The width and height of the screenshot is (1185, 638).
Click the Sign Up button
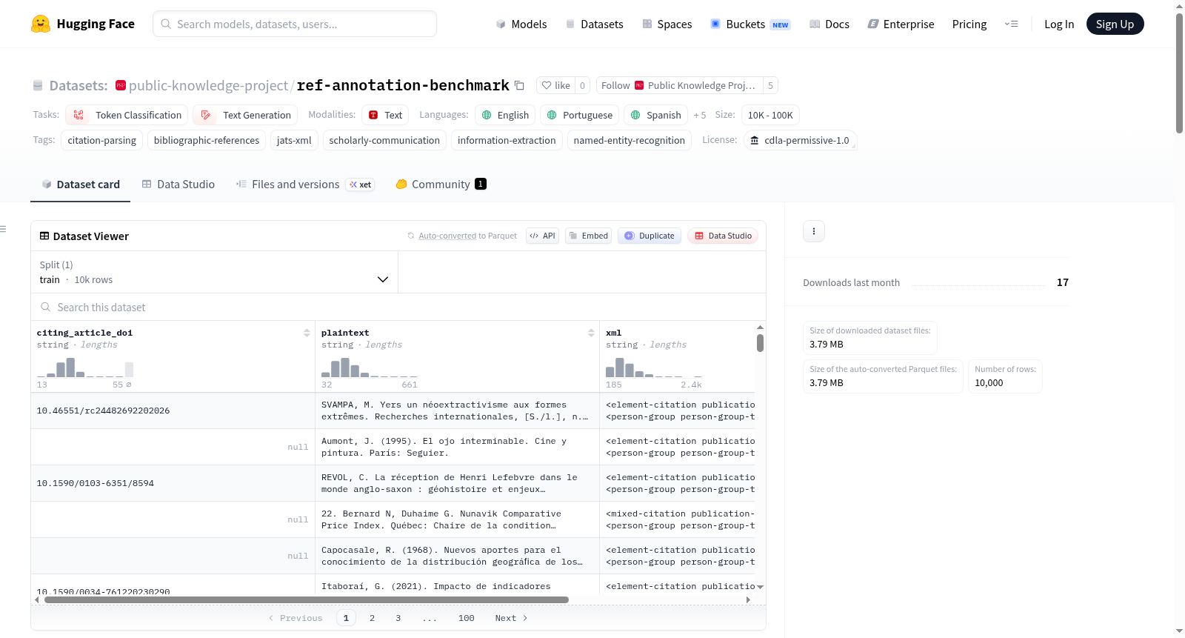click(1115, 24)
